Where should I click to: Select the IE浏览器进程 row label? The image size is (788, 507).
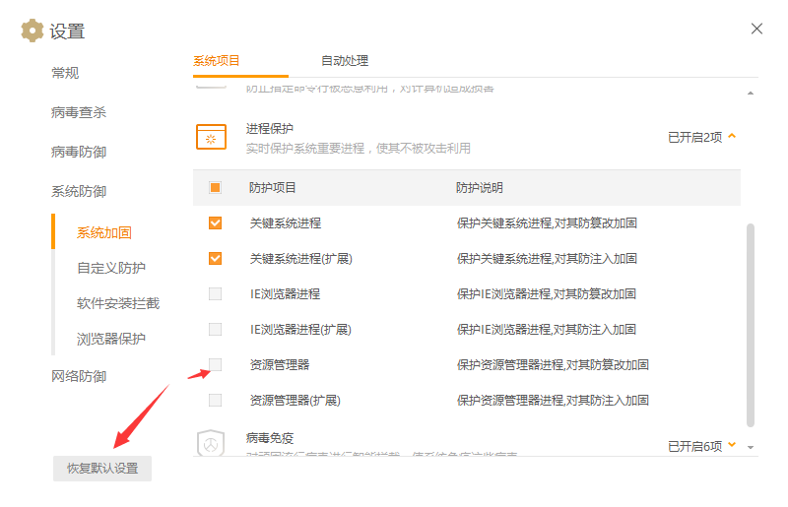coord(285,294)
